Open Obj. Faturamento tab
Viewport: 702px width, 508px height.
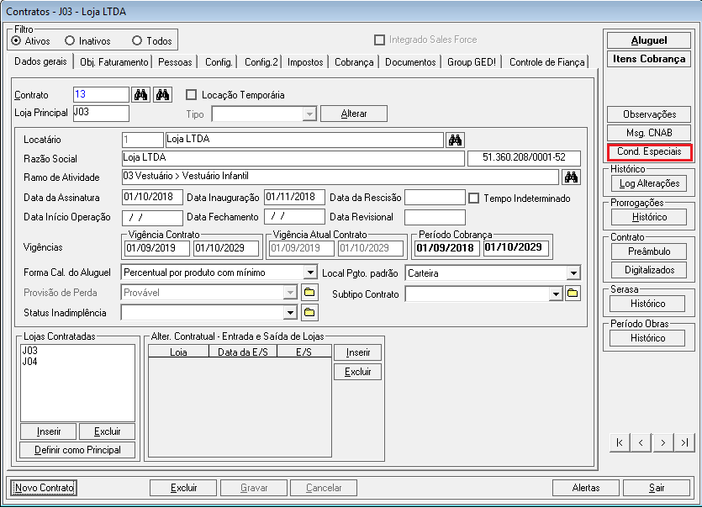[x=113, y=62]
